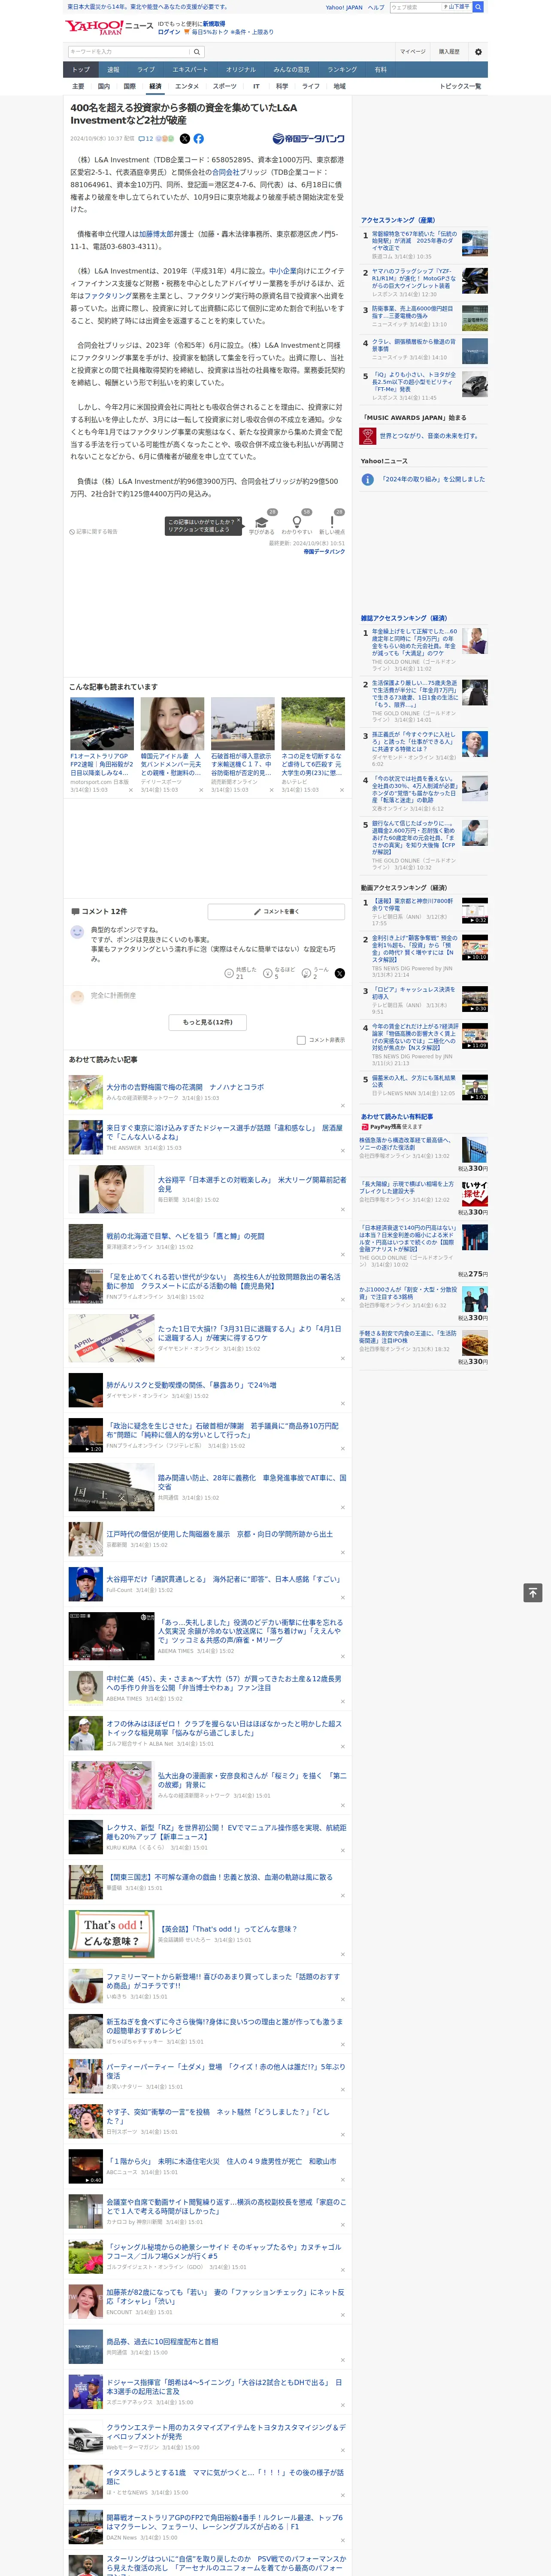This screenshot has height=2576, width=551.
Task: Share the first comment on X
Action: [340, 973]
